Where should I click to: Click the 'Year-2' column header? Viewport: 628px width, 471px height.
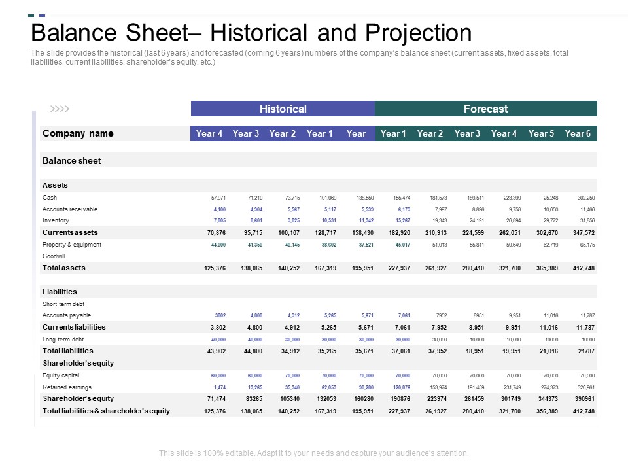coord(283,133)
